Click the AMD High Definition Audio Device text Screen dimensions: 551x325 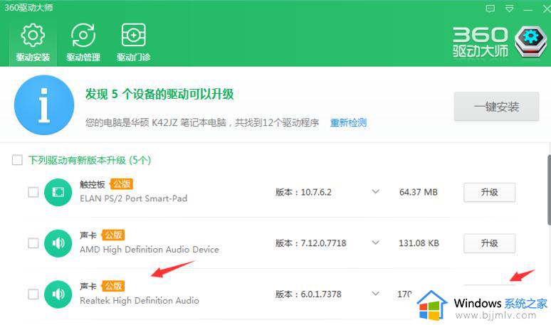(x=149, y=250)
